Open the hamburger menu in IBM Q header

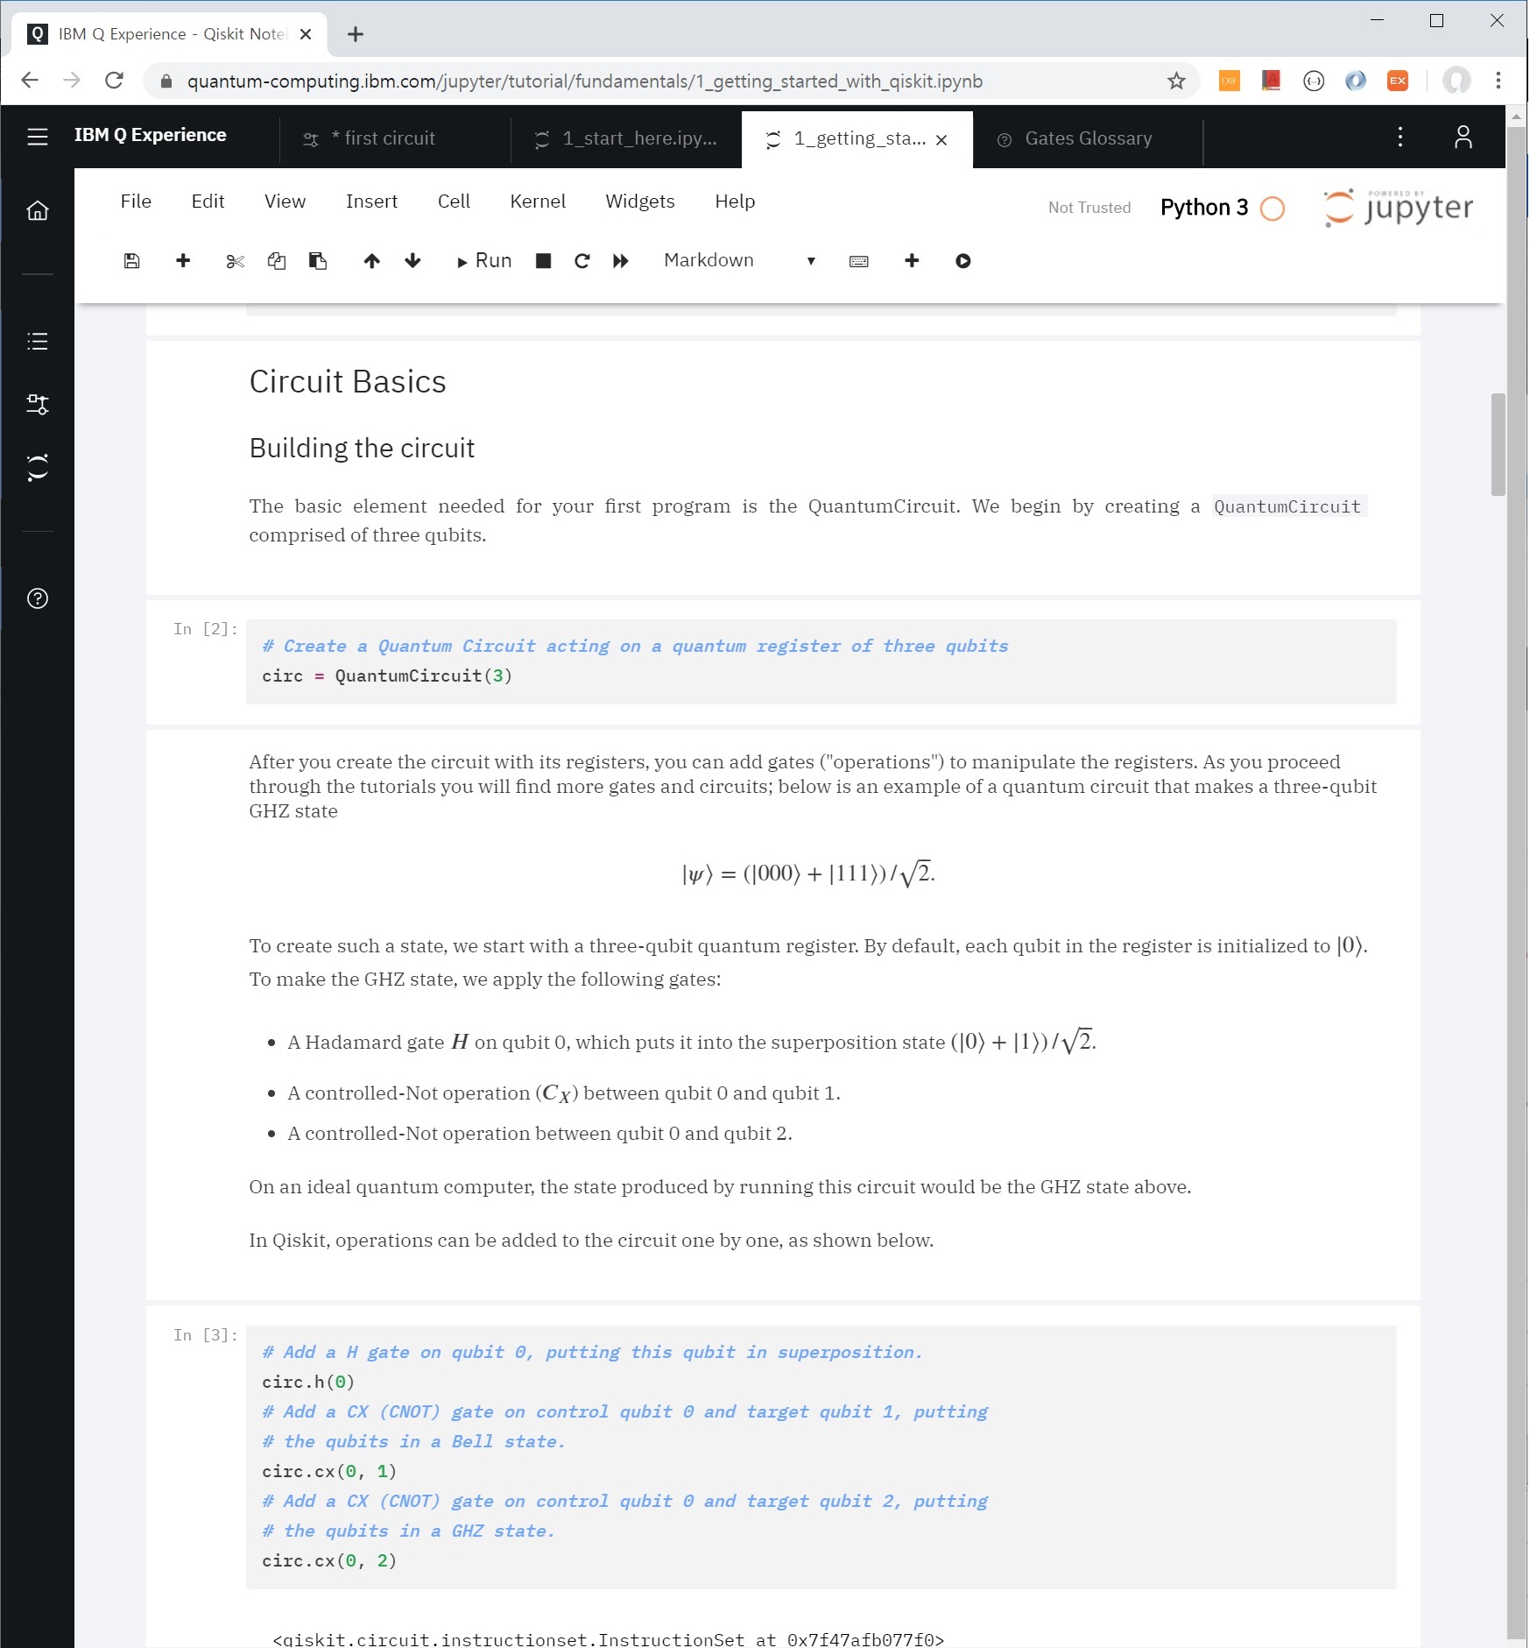(x=38, y=137)
